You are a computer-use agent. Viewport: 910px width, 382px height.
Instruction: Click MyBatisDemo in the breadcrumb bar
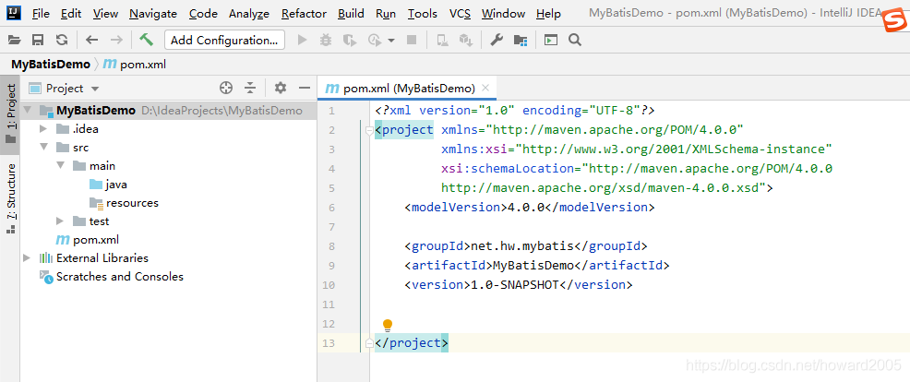51,65
